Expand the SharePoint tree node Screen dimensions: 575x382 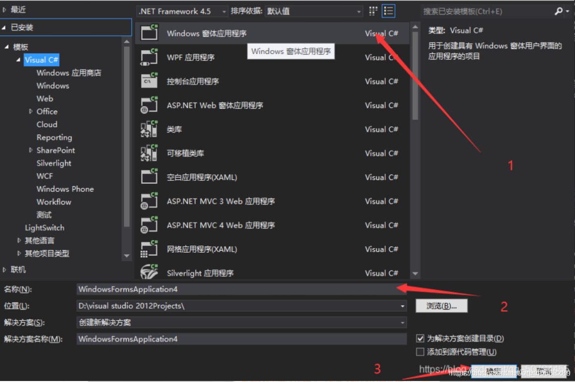tap(31, 150)
